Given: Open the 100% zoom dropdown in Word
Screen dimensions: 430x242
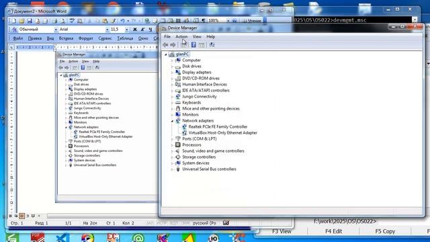Looking at the screenshot, I should tap(228, 21).
